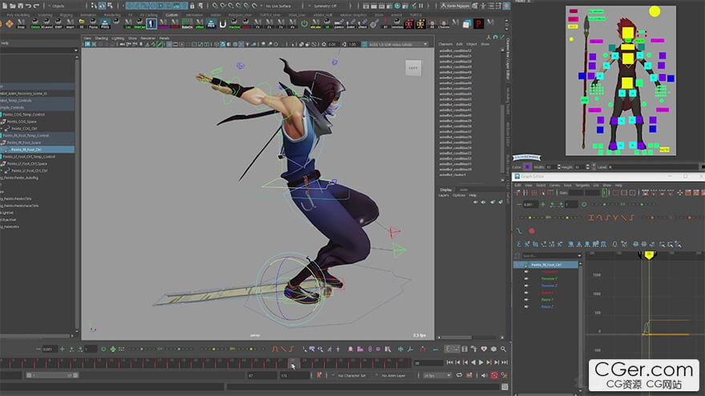The height and width of the screenshot is (396, 705).
Task: Click the Graph Editor Search field
Action: (x=548, y=255)
